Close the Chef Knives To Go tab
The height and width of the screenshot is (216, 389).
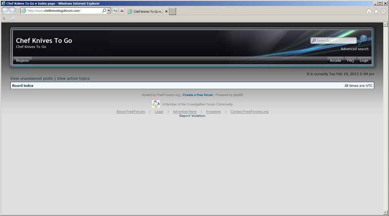[x=166, y=11]
